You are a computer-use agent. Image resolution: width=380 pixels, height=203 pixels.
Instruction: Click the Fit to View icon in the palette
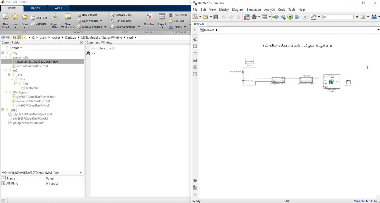[195, 46]
